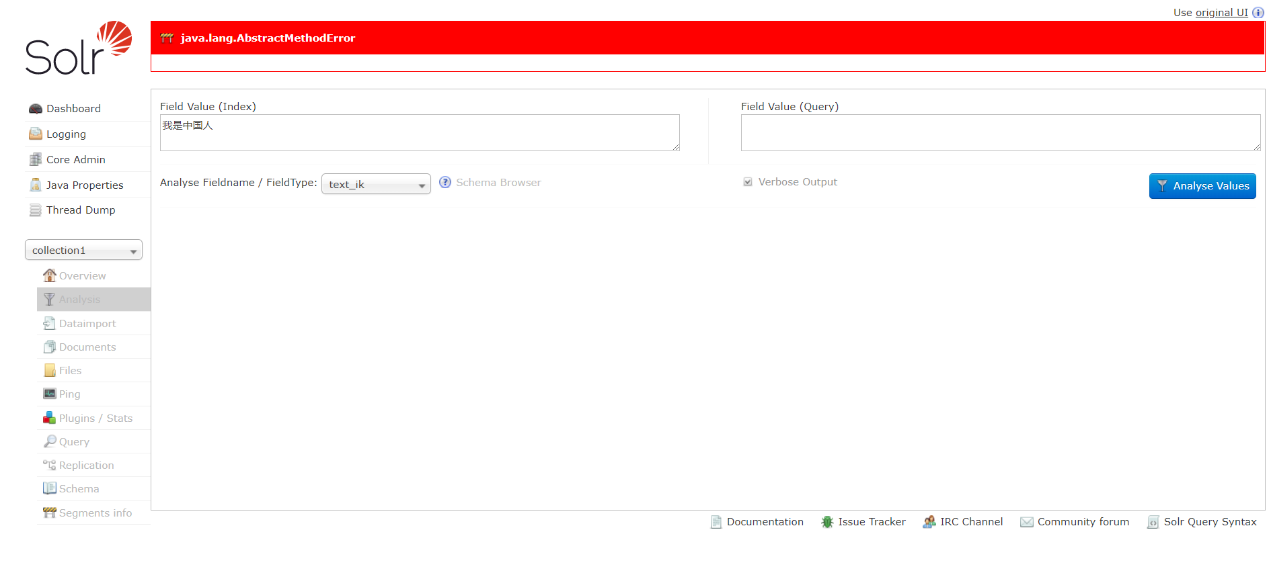The width and height of the screenshot is (1269, 571).
Task: Click inside Field Value (Query) textarea
Action: click(x=1001, y=133)
